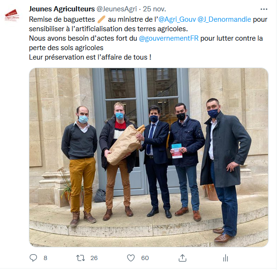The image size is (278, 270).
Task: Click the like count 60
Action: 145,258
